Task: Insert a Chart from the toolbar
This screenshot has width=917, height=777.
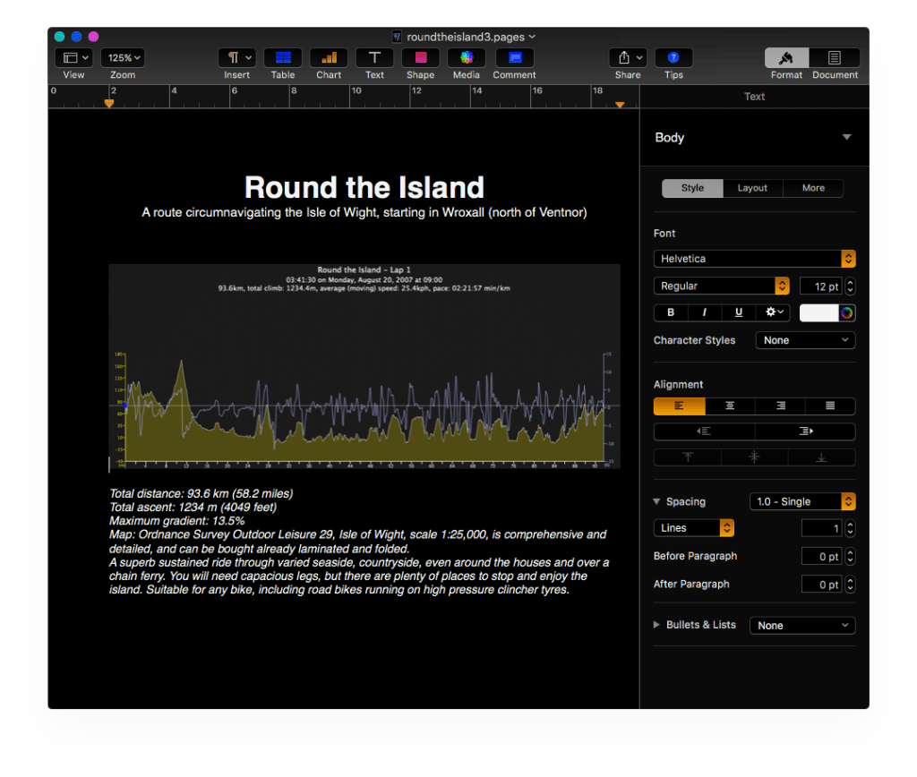Action: (x=329, y=58)
